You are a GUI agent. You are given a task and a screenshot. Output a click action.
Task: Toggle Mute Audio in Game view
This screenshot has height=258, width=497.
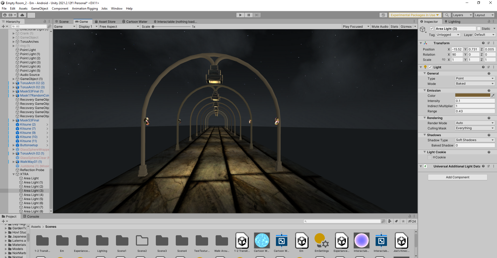(x=380, y=26)
